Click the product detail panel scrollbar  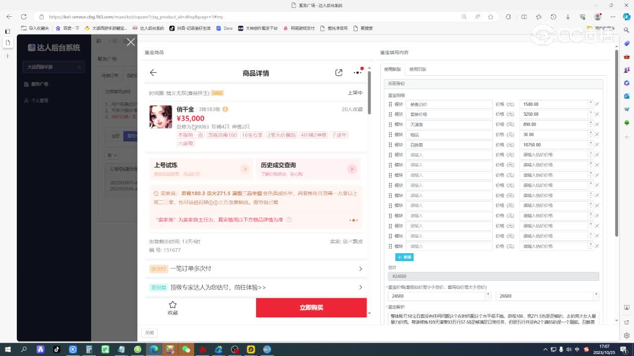(x=369, y=94)
